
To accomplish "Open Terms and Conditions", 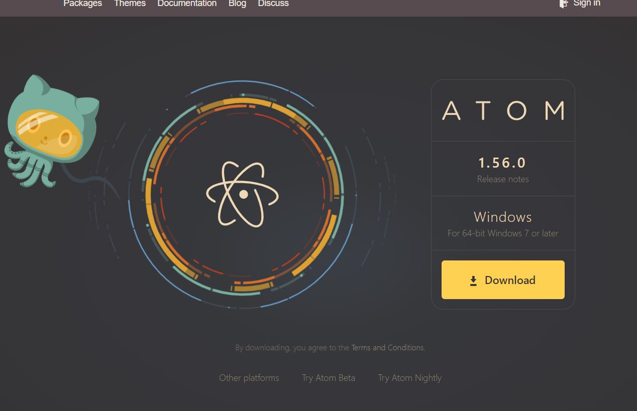I will (x=387, y=347).
